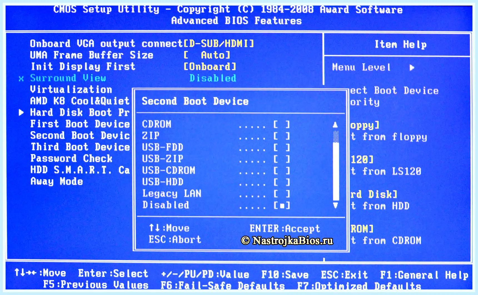
Task: Click the popup scrollbar thumb
Action: (336, 171)
